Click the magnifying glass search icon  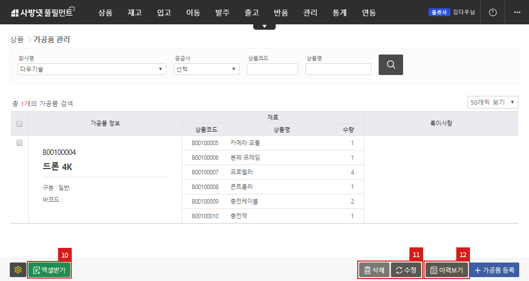coord(390,64)
